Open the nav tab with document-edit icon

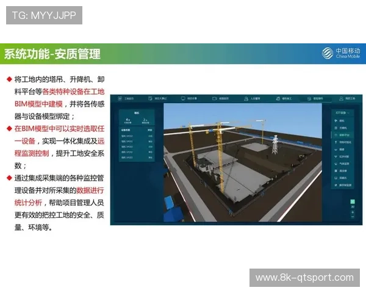[x=157, y=98]
